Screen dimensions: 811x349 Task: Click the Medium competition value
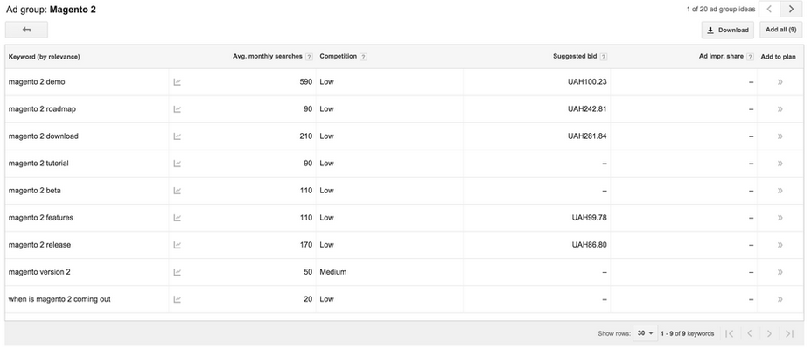[333, 272]
